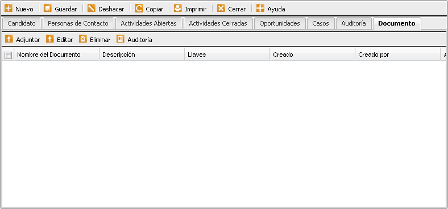Switch to the Oportunidades tab
448x209 pixels.
tap(280, 23)
